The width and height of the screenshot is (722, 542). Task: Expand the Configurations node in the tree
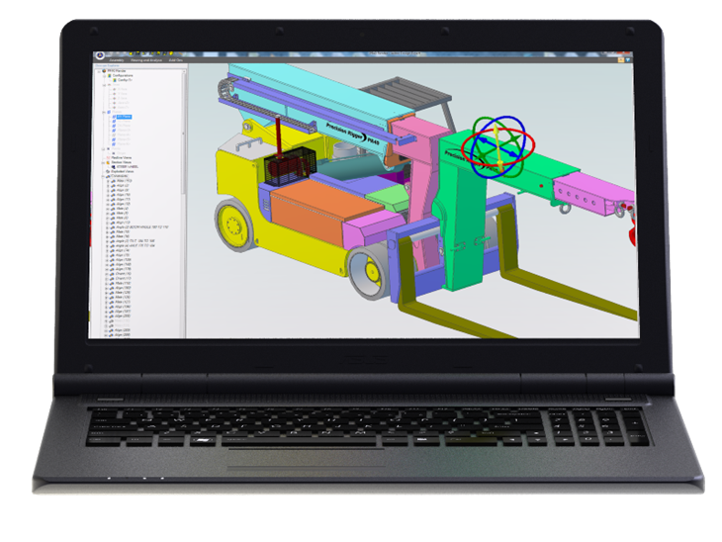coord(105,75)
